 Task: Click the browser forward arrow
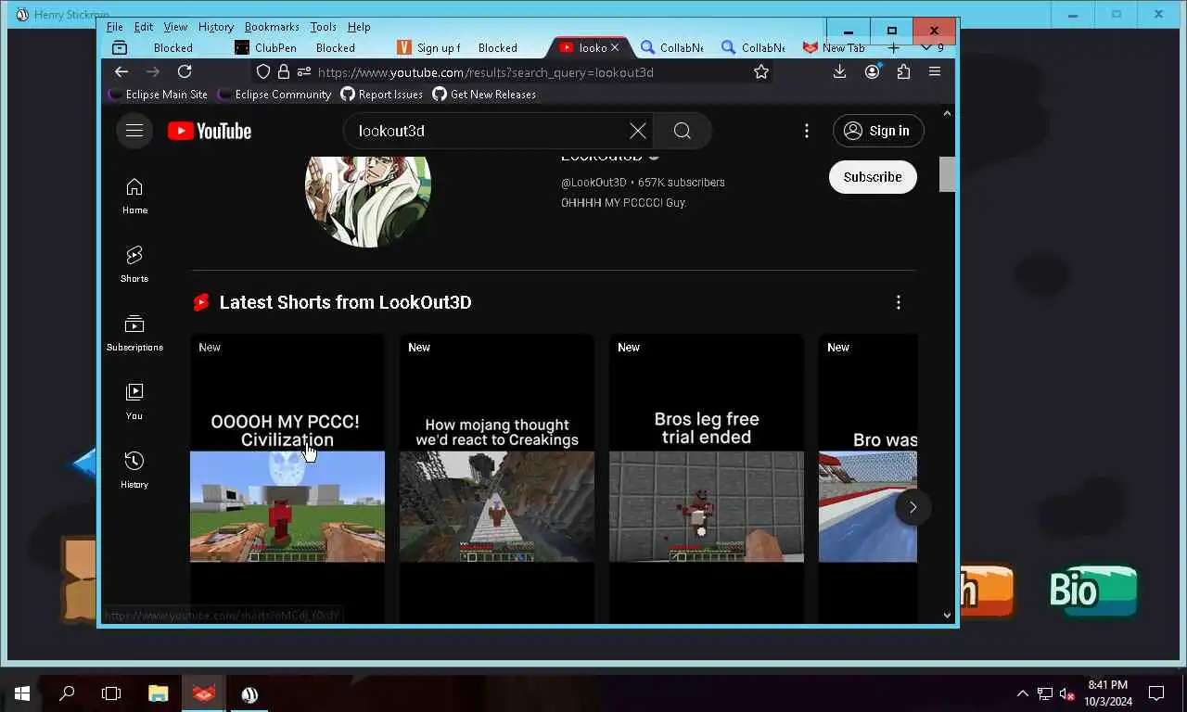coord(153,71)
